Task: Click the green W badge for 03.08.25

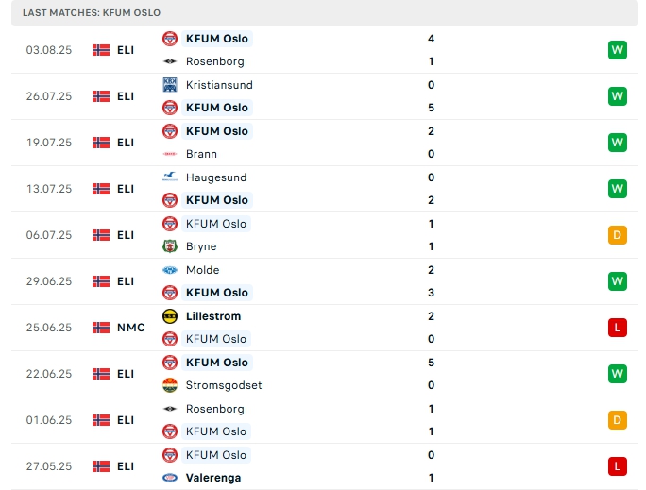Action: click(618, 50)
